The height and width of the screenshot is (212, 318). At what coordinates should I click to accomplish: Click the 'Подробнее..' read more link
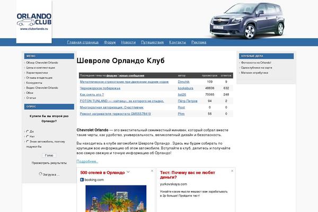coord(87,162)
